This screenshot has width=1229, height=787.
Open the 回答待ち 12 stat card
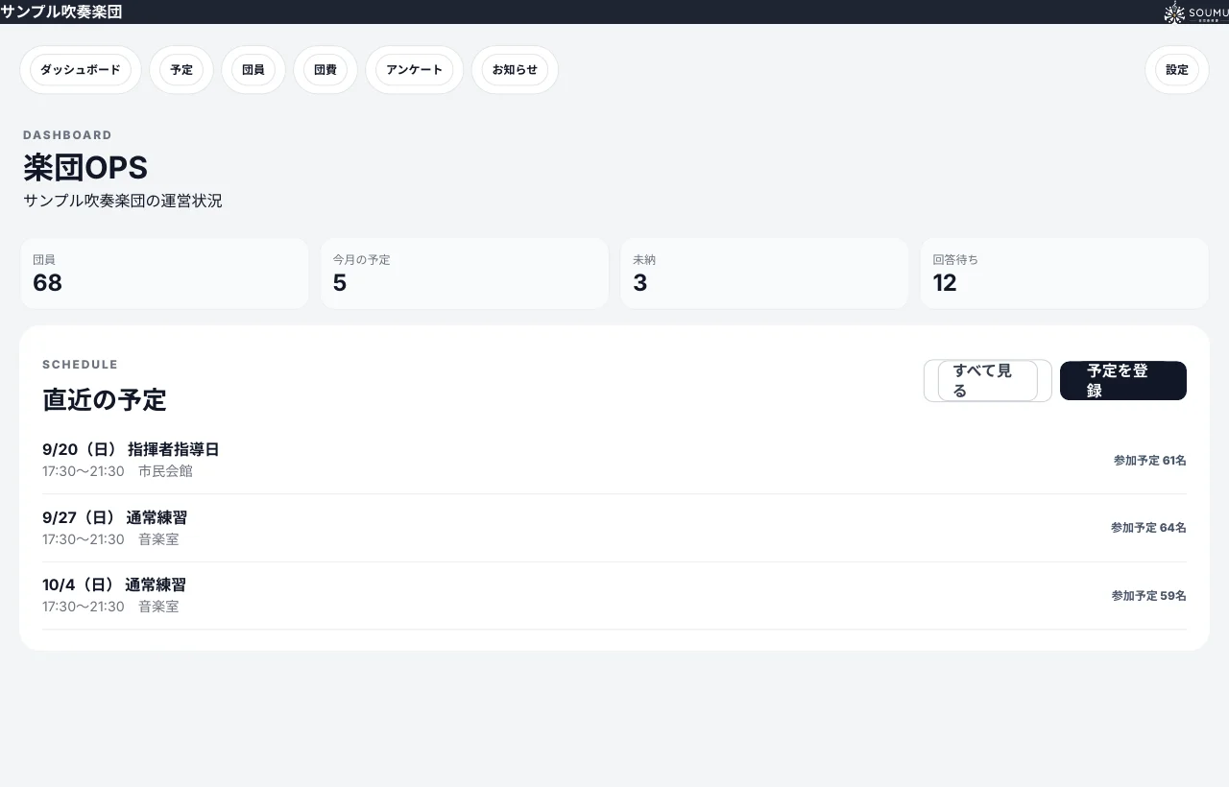pyautogui.click(x=1064, y=274)
